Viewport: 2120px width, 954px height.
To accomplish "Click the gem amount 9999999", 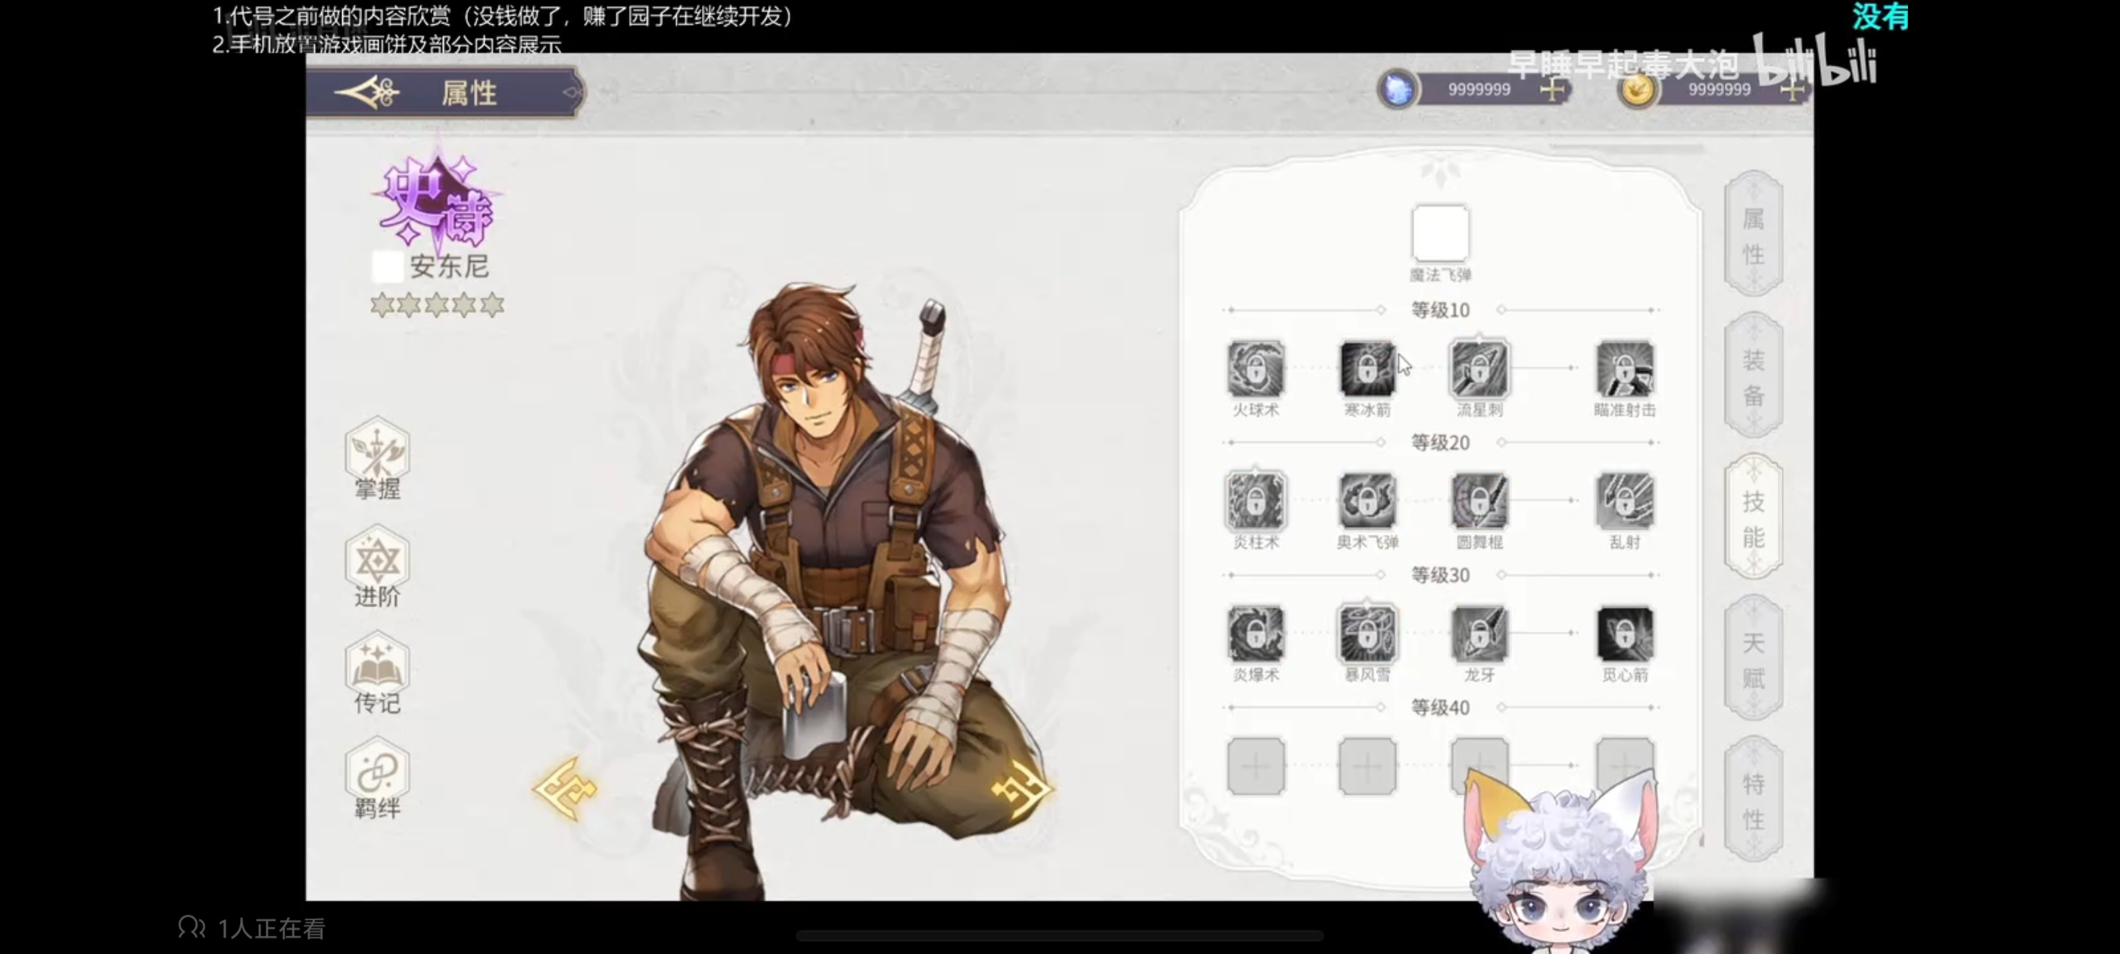I will coord(1479,89).
